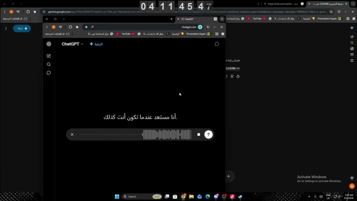Open Discord from the taskbar
Screen dimensions: 357x201
tap(216, 197)
